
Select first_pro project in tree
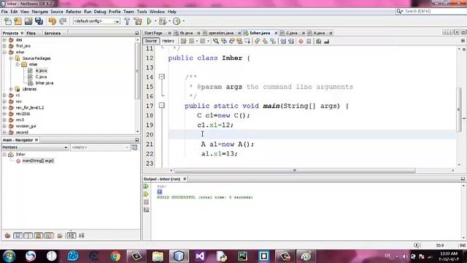[x=23, y=46]
